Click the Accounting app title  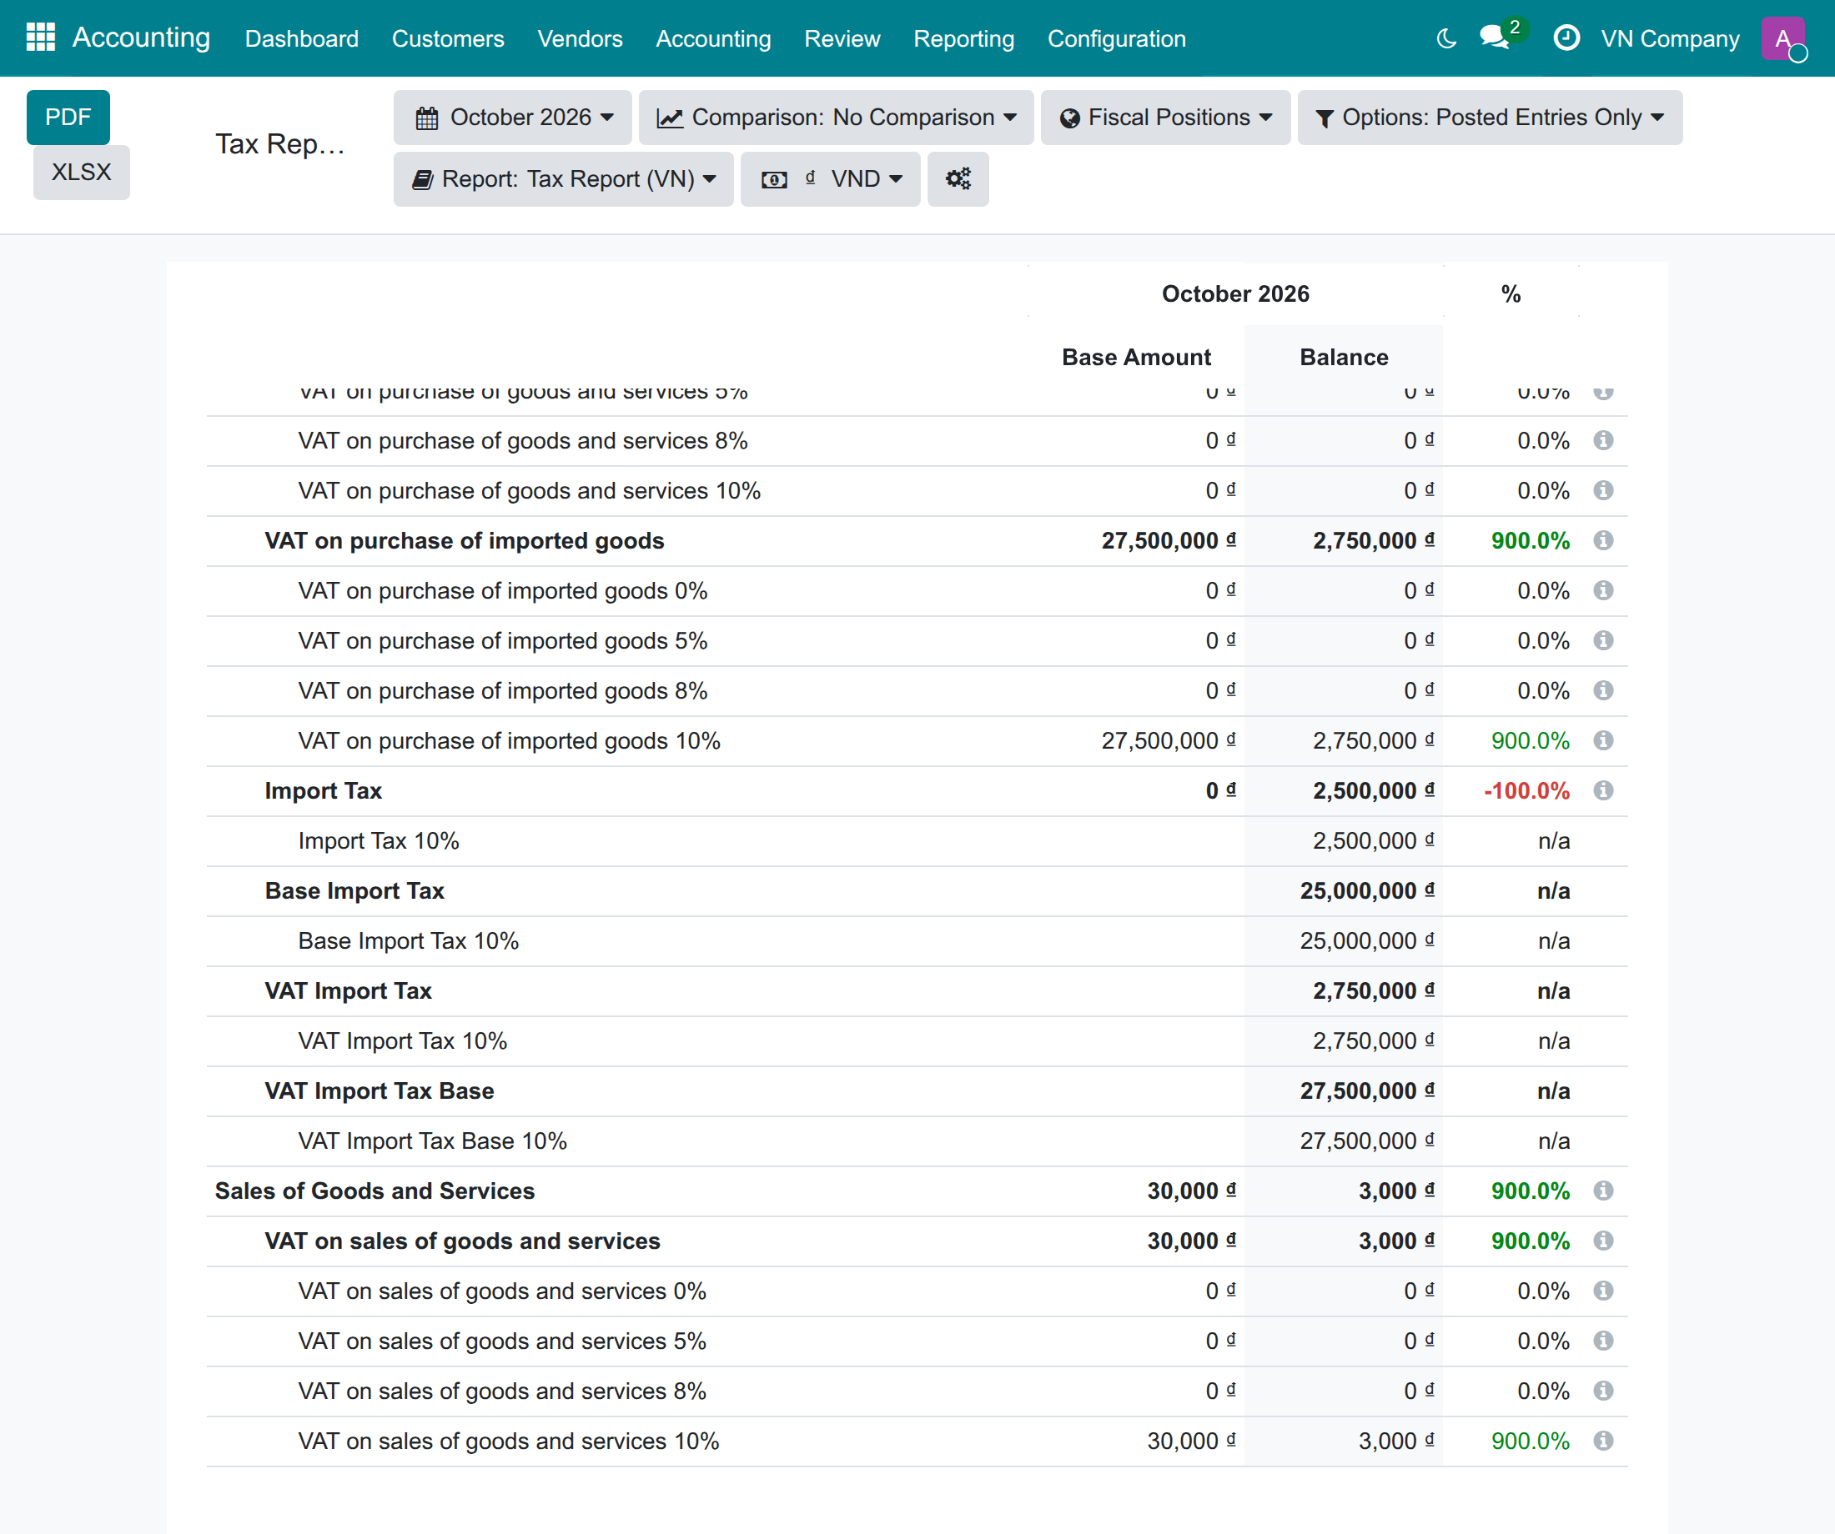pos(141,38)
